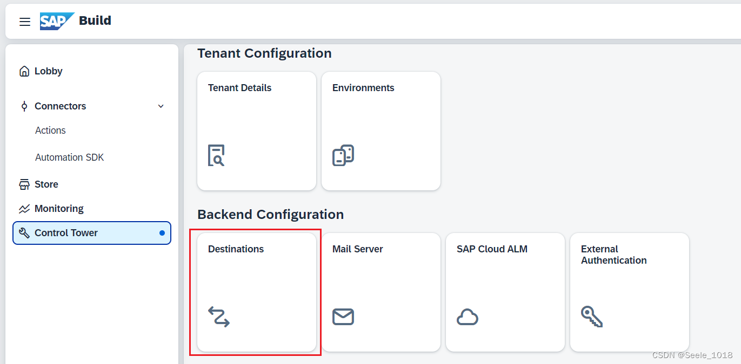
Task: Click the SAP Cloud ALM cloud icon
Action: pos(468,317)
